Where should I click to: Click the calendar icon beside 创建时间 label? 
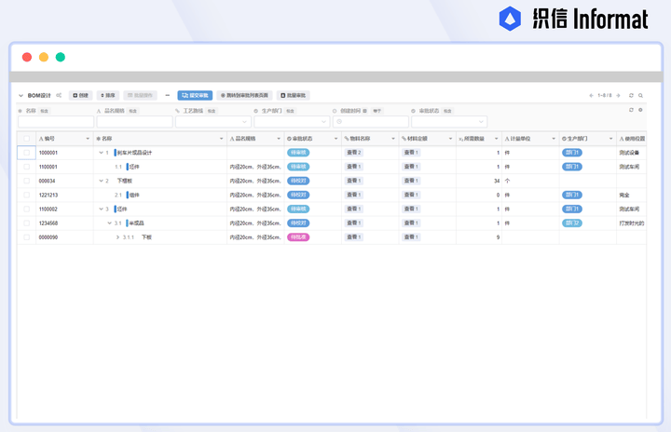(364, 111)
